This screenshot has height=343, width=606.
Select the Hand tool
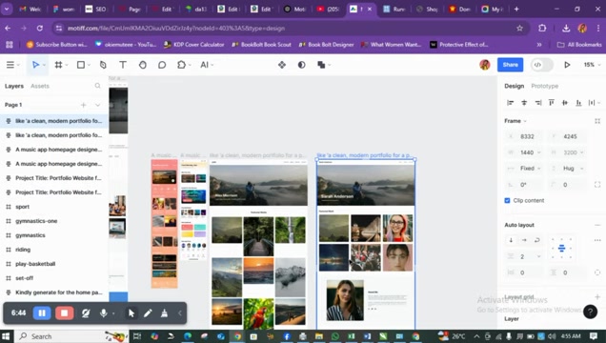[143, 65]
